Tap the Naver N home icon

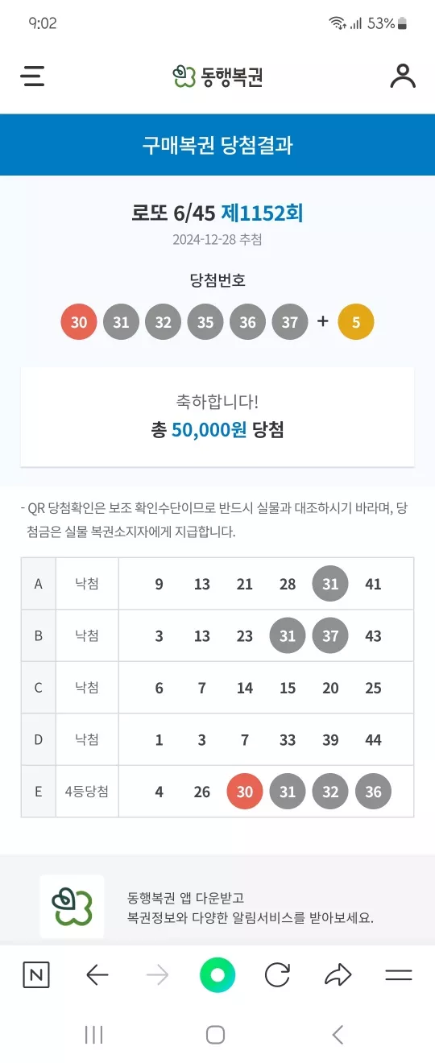pyautogui.click(x=35, y=976)
